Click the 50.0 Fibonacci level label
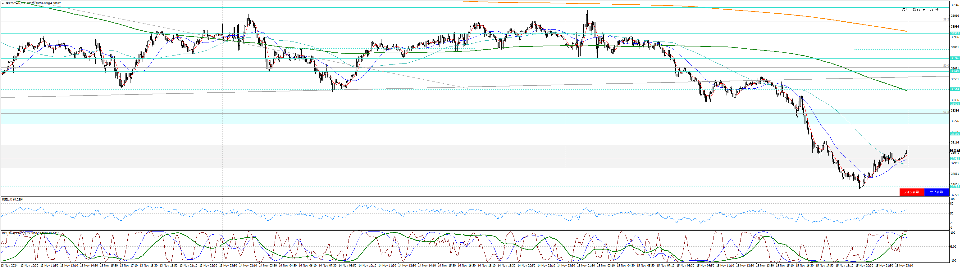The image size is (962, 269). click(x=946, y=66)
